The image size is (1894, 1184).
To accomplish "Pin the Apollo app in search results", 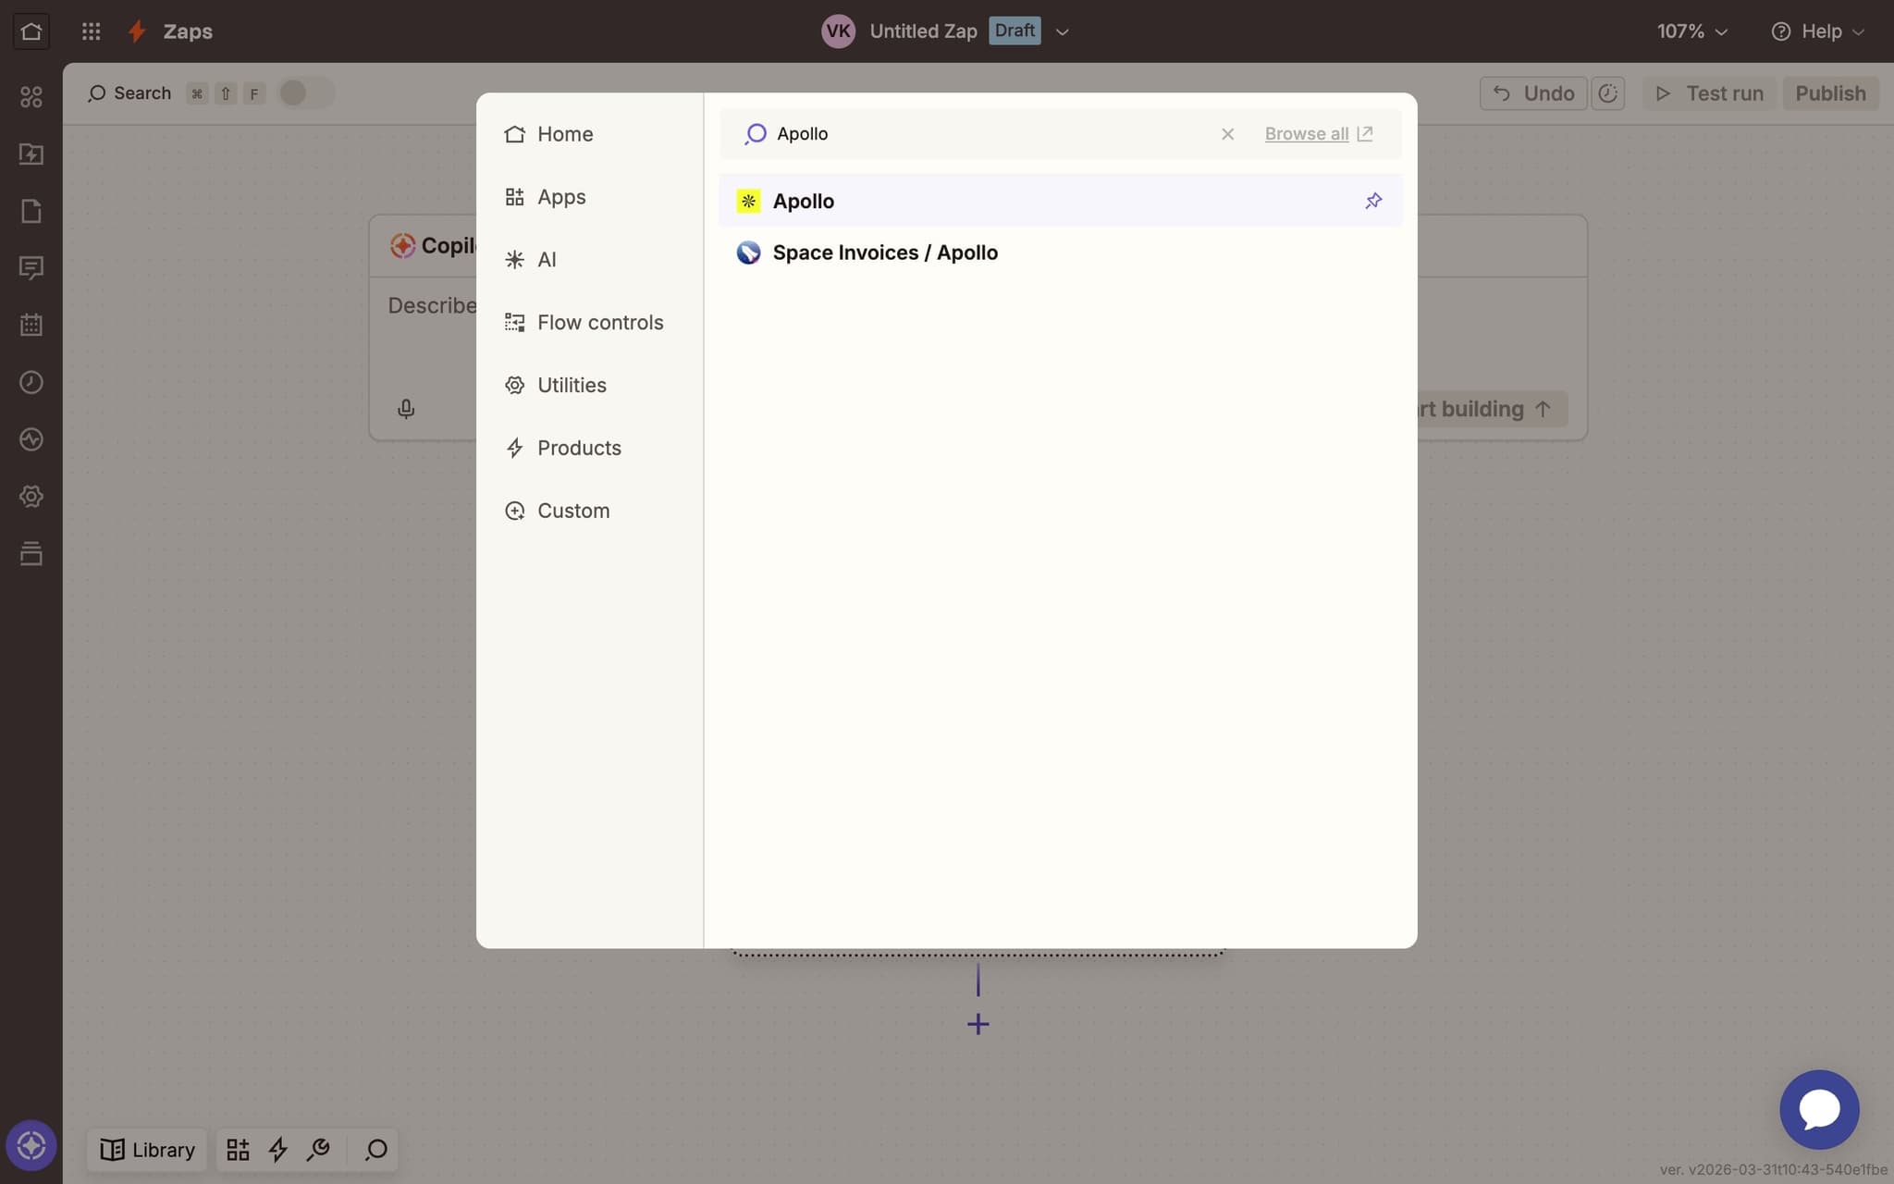I will 1373,201.
